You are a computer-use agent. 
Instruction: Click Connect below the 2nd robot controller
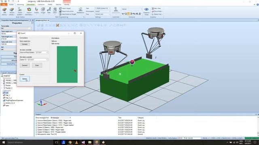click(x=25, y=65)
